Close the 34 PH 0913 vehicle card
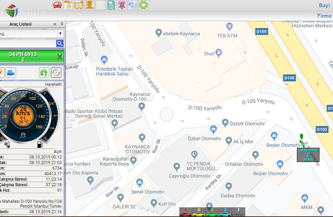The width and height of the screenshot is (333, 217). point(60,56)
